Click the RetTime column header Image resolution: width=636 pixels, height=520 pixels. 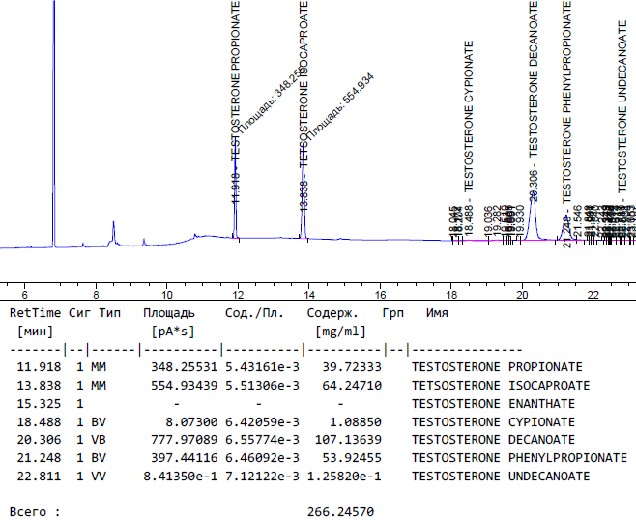coord(35,314)
